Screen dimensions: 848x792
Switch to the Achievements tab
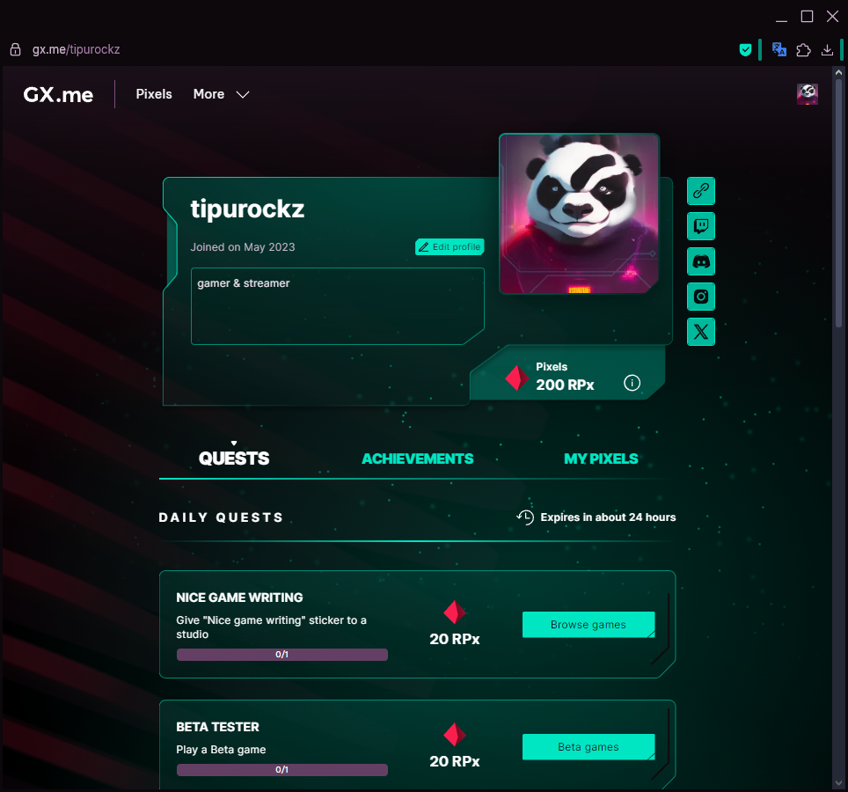tap(417, 458)
